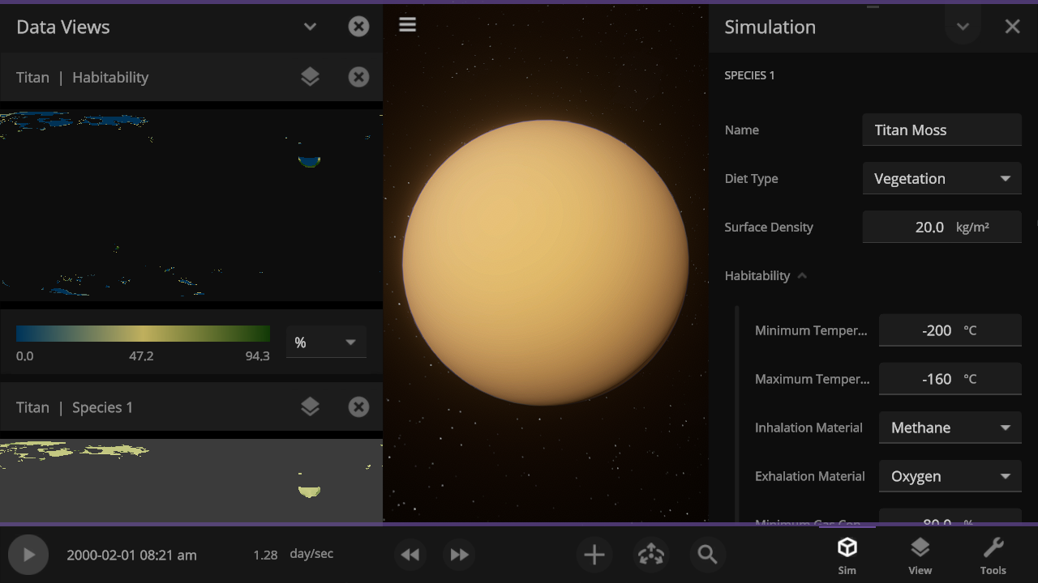1038x583 pixels.
Task: Speed up simulation with fast-forward button
Action: coord(459,555)
